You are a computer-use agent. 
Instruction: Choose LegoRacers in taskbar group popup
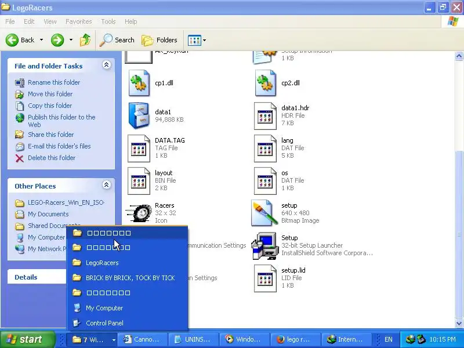click(x=127, y=263)
